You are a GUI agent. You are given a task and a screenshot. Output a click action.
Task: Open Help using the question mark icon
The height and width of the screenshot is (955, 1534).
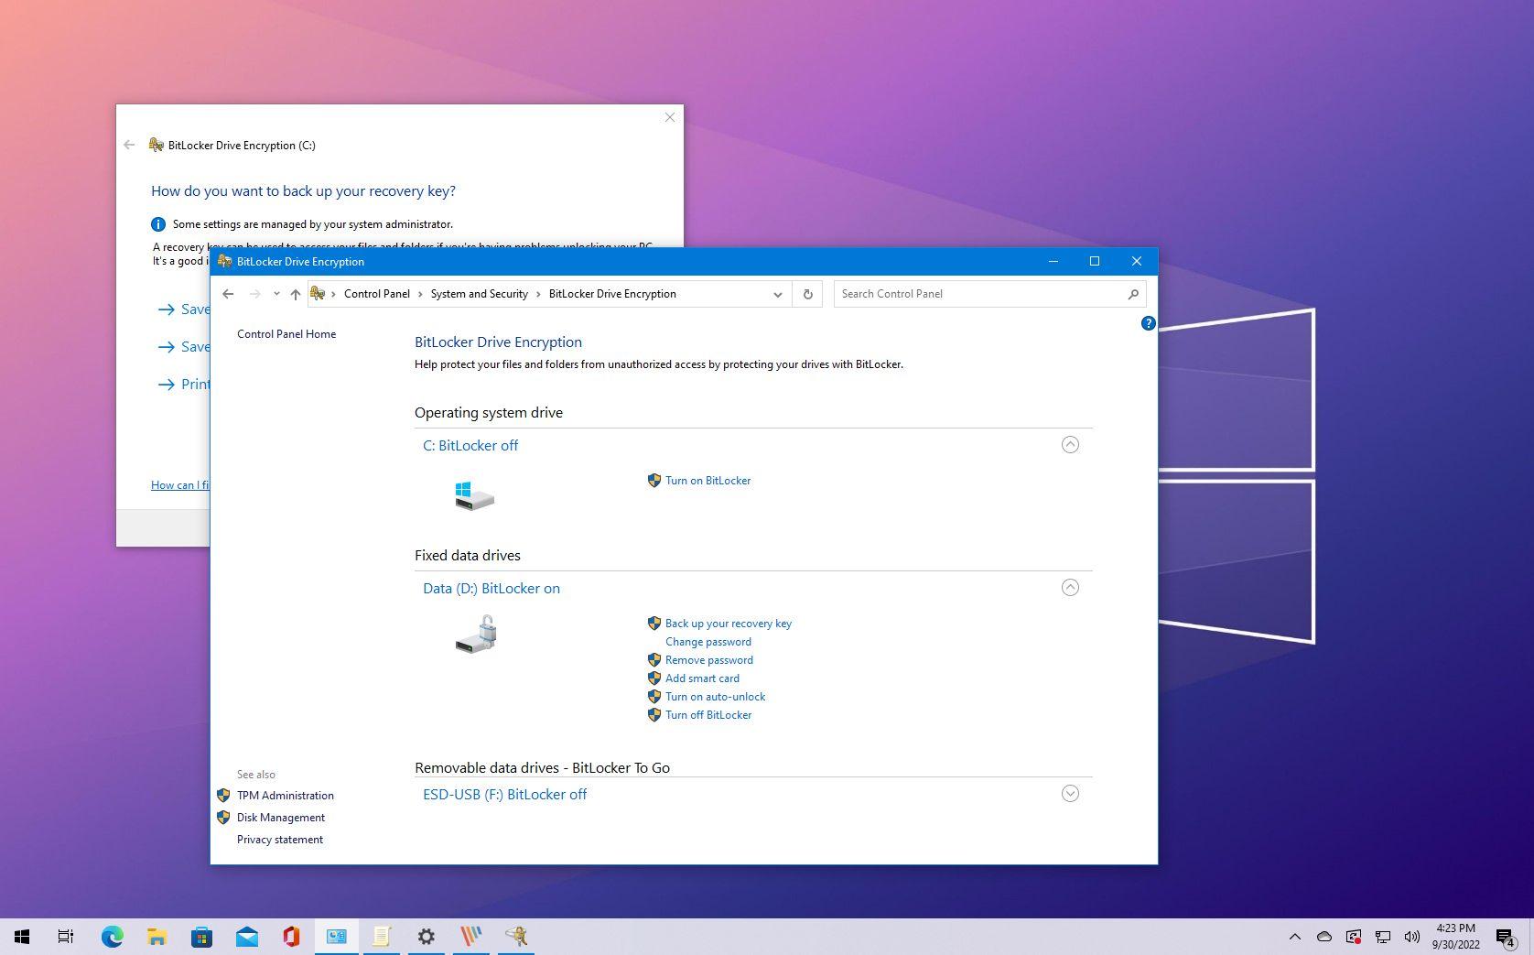(x=1148, y=323)
